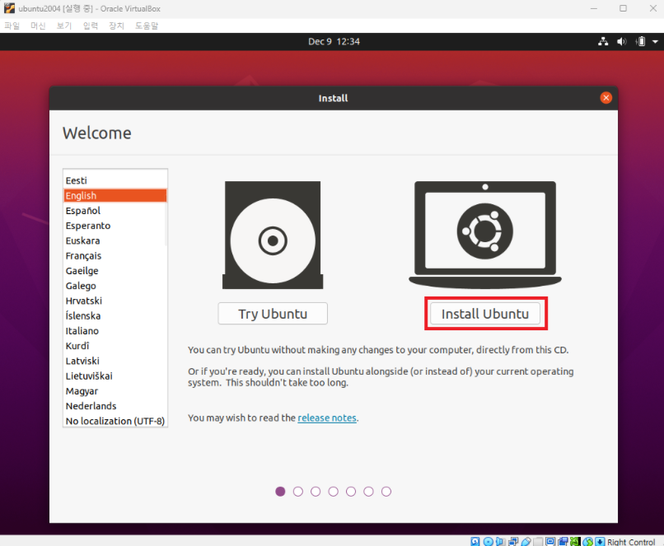The width and height of the screenshot is (664, 546).
Task: Select Español in the language list
Action: (x=115, y=210)
